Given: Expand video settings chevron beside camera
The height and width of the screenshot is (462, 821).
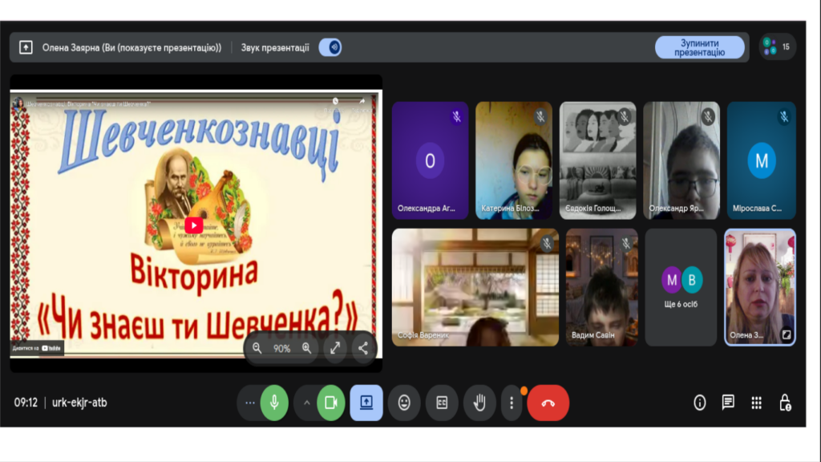Looking at the screenshot, I should click(x=306, y=403).
